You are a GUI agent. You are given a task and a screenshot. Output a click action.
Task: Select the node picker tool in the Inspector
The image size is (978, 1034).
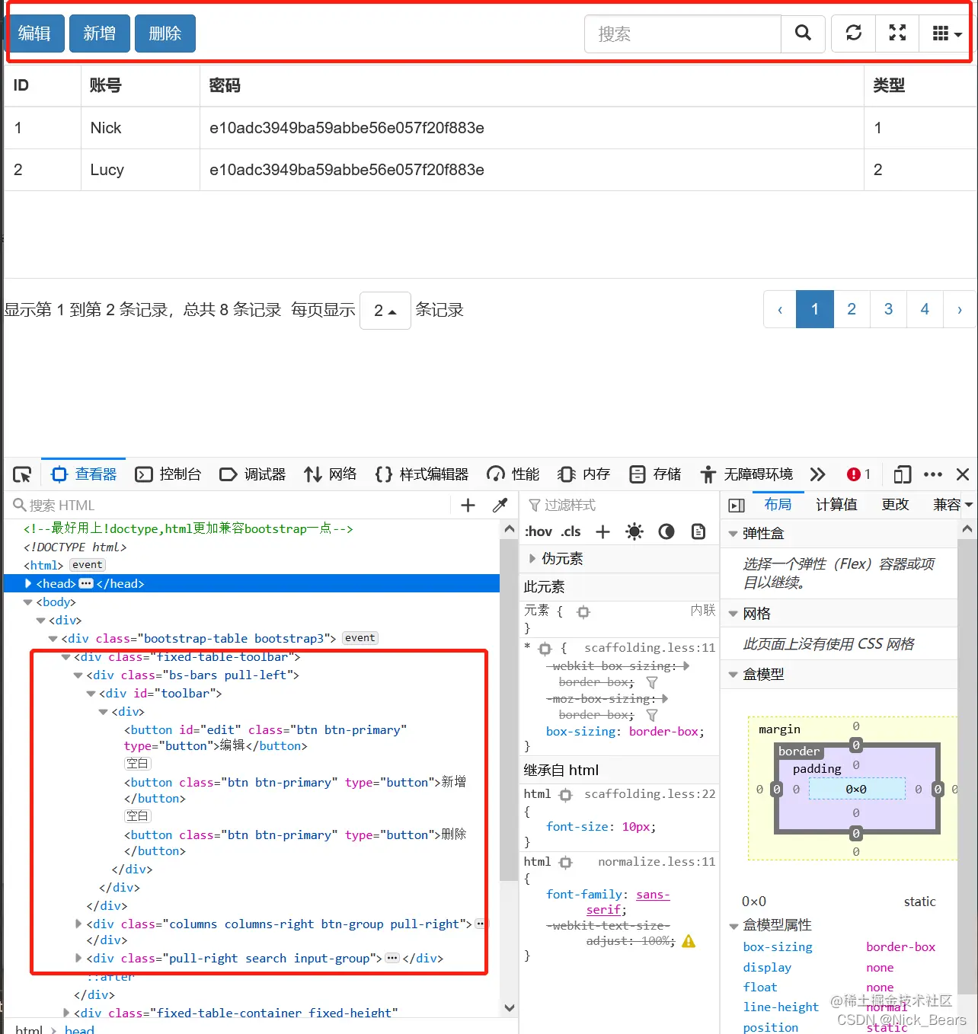pos(21,474)
